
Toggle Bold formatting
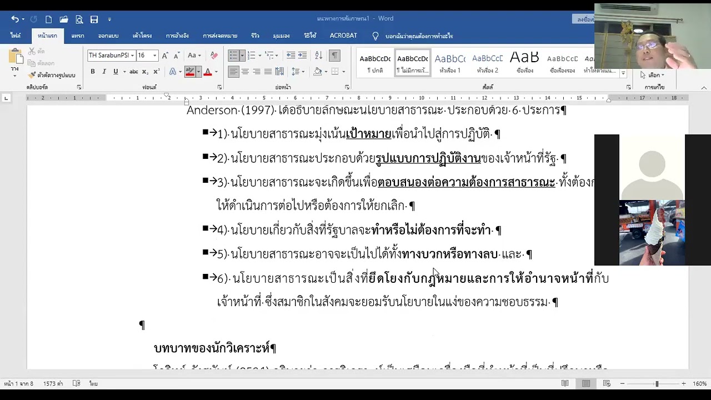[93, 72]
